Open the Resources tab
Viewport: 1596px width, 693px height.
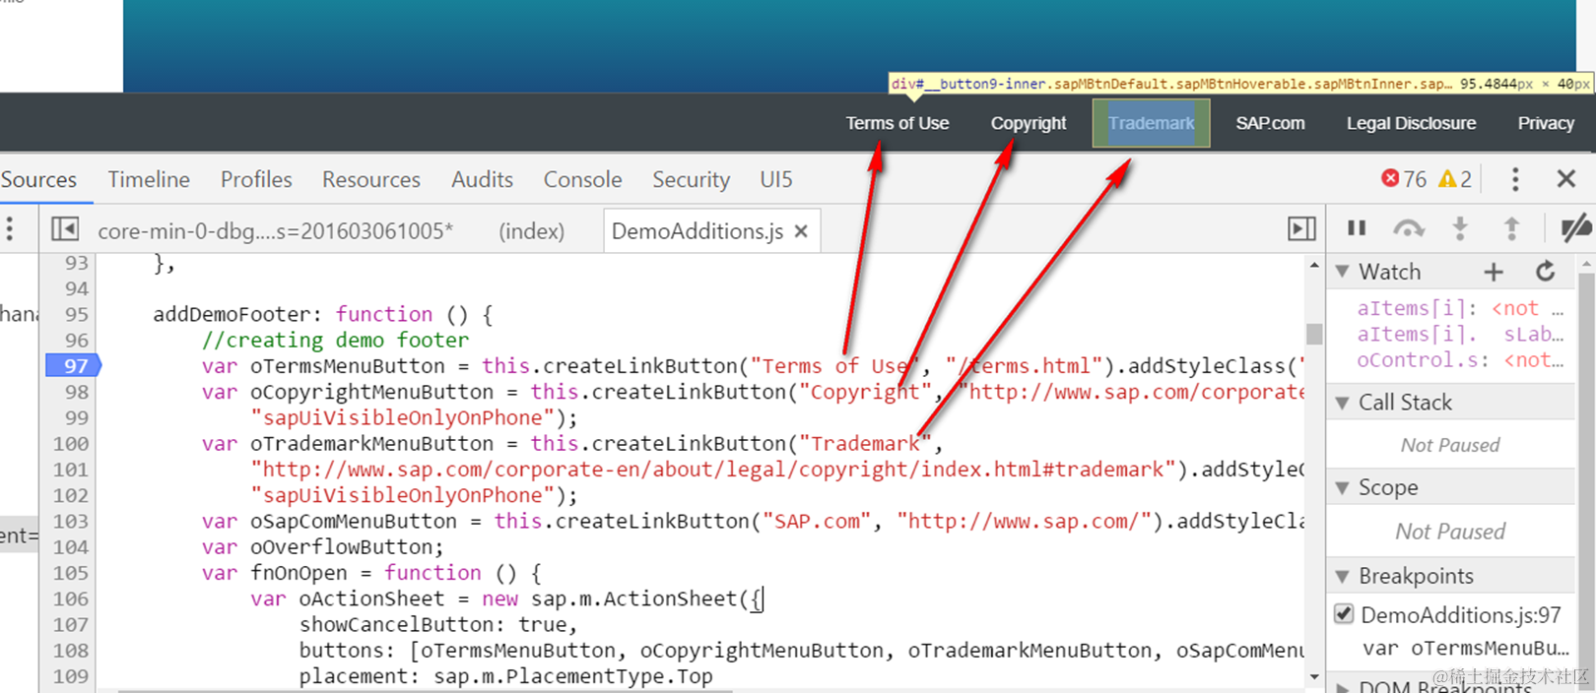371,179
